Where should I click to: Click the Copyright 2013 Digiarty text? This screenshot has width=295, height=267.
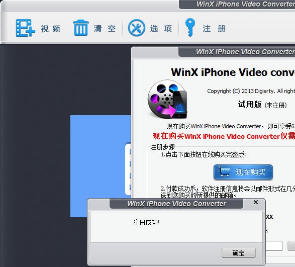(251, 91)
